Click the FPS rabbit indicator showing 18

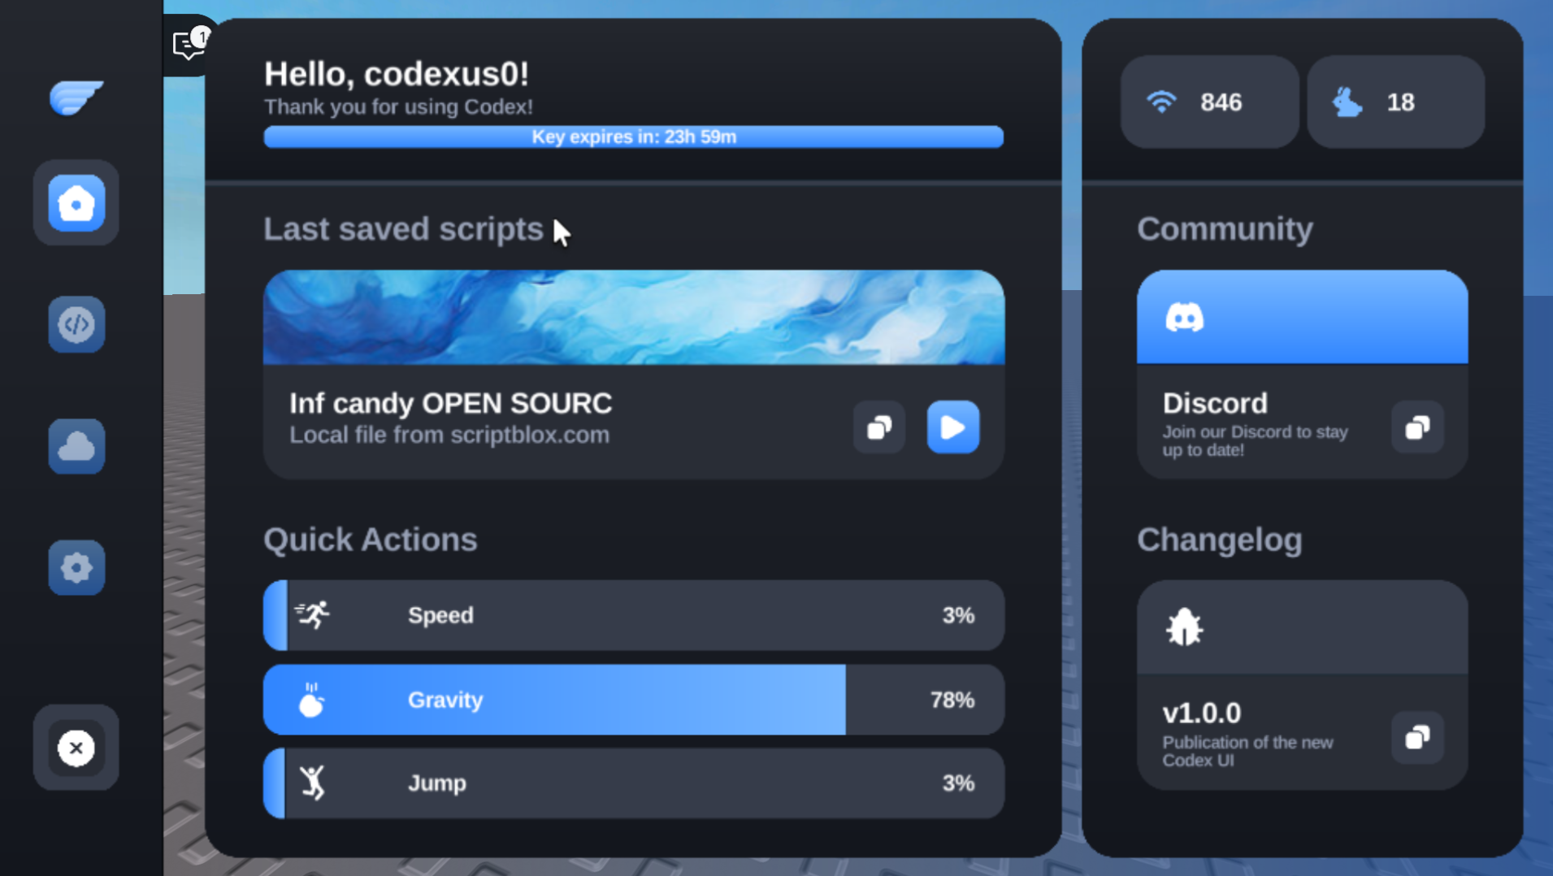pos(1395,102)
